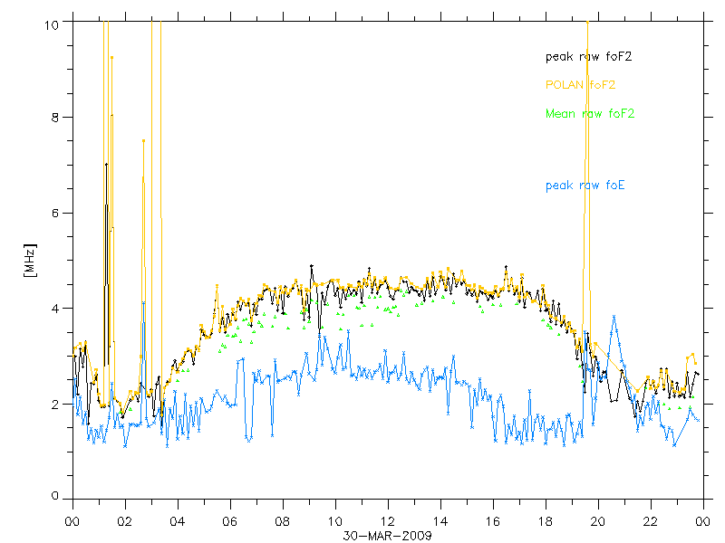This screenshot has height=543, width=725.
Task: Click the x-axis hour label 10
Action: pos(334,522)
